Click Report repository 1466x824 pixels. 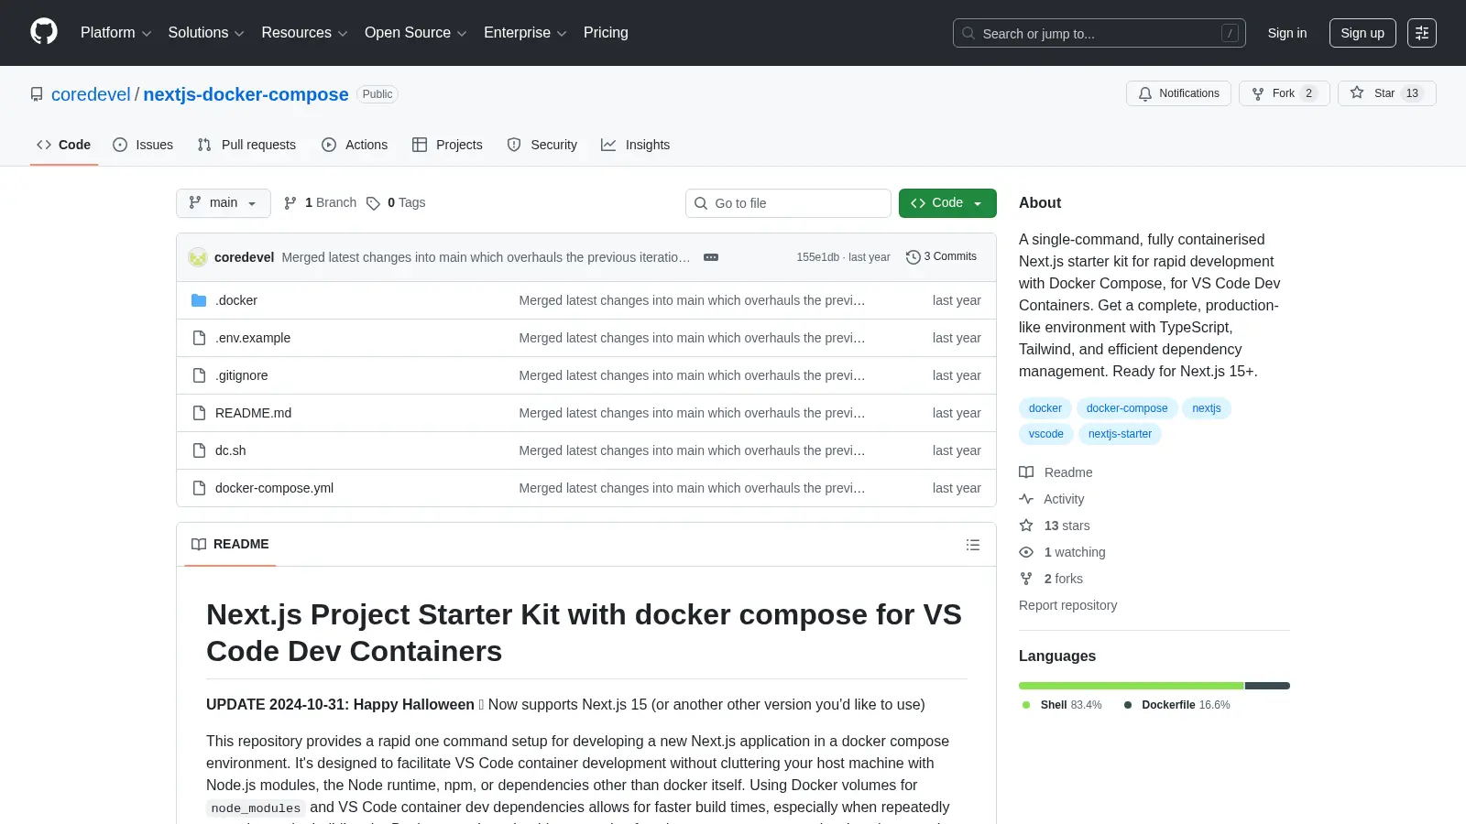[1067, 605]
